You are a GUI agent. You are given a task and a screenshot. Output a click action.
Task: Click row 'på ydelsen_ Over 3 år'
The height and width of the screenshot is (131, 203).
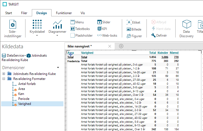tap(112, 95)
